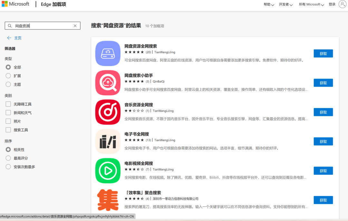Open 电影视频全网搜 extension icon
The width and height of the screenshot is (348, 221).
[108, 171]
